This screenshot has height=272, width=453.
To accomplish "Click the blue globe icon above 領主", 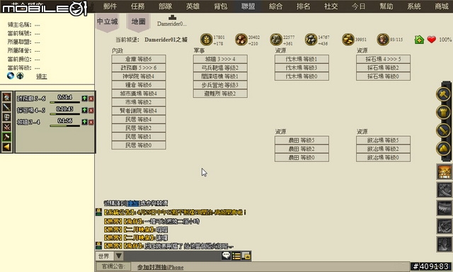I will pyautogui.click(x=11, y=76).
